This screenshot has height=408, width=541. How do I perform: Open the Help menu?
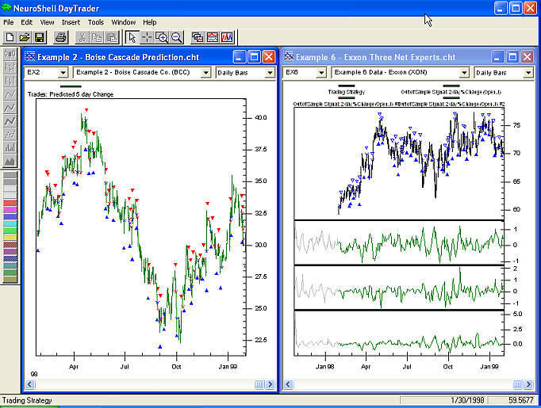(150, 22)
